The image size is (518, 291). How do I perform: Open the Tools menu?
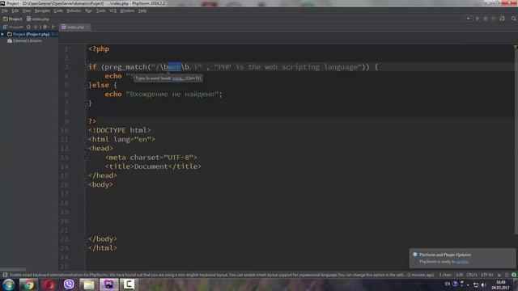[100, 11]
